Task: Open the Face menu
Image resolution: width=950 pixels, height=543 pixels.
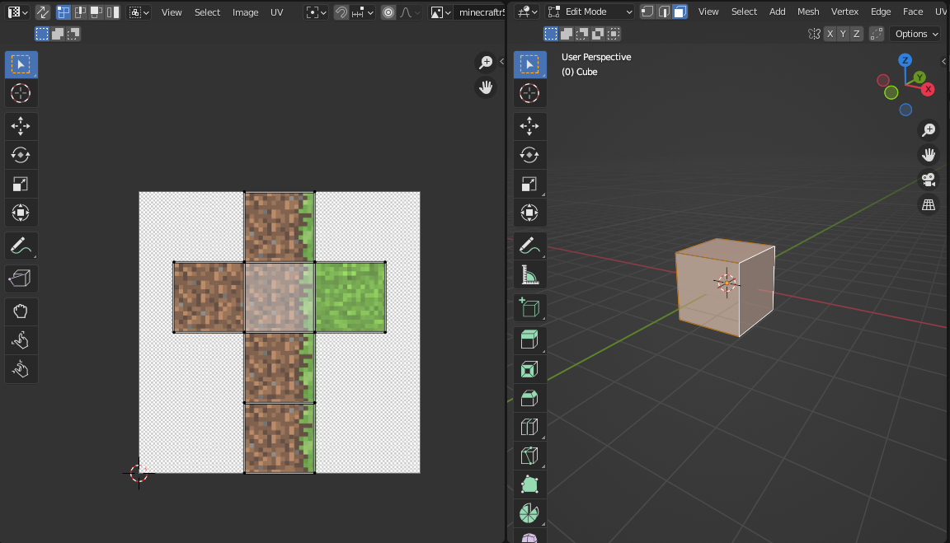Action: pos(912,12)
